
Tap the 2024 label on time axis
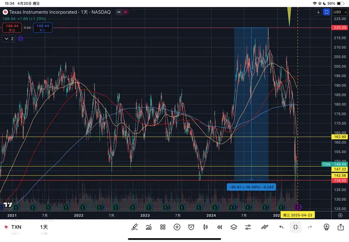coord(211,215)
